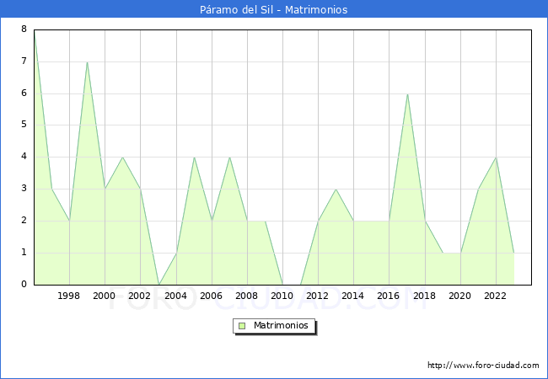Click the green Matrimonios legend swatch
Viewport: 548px width, 379px height.
[x=242, y=326]
